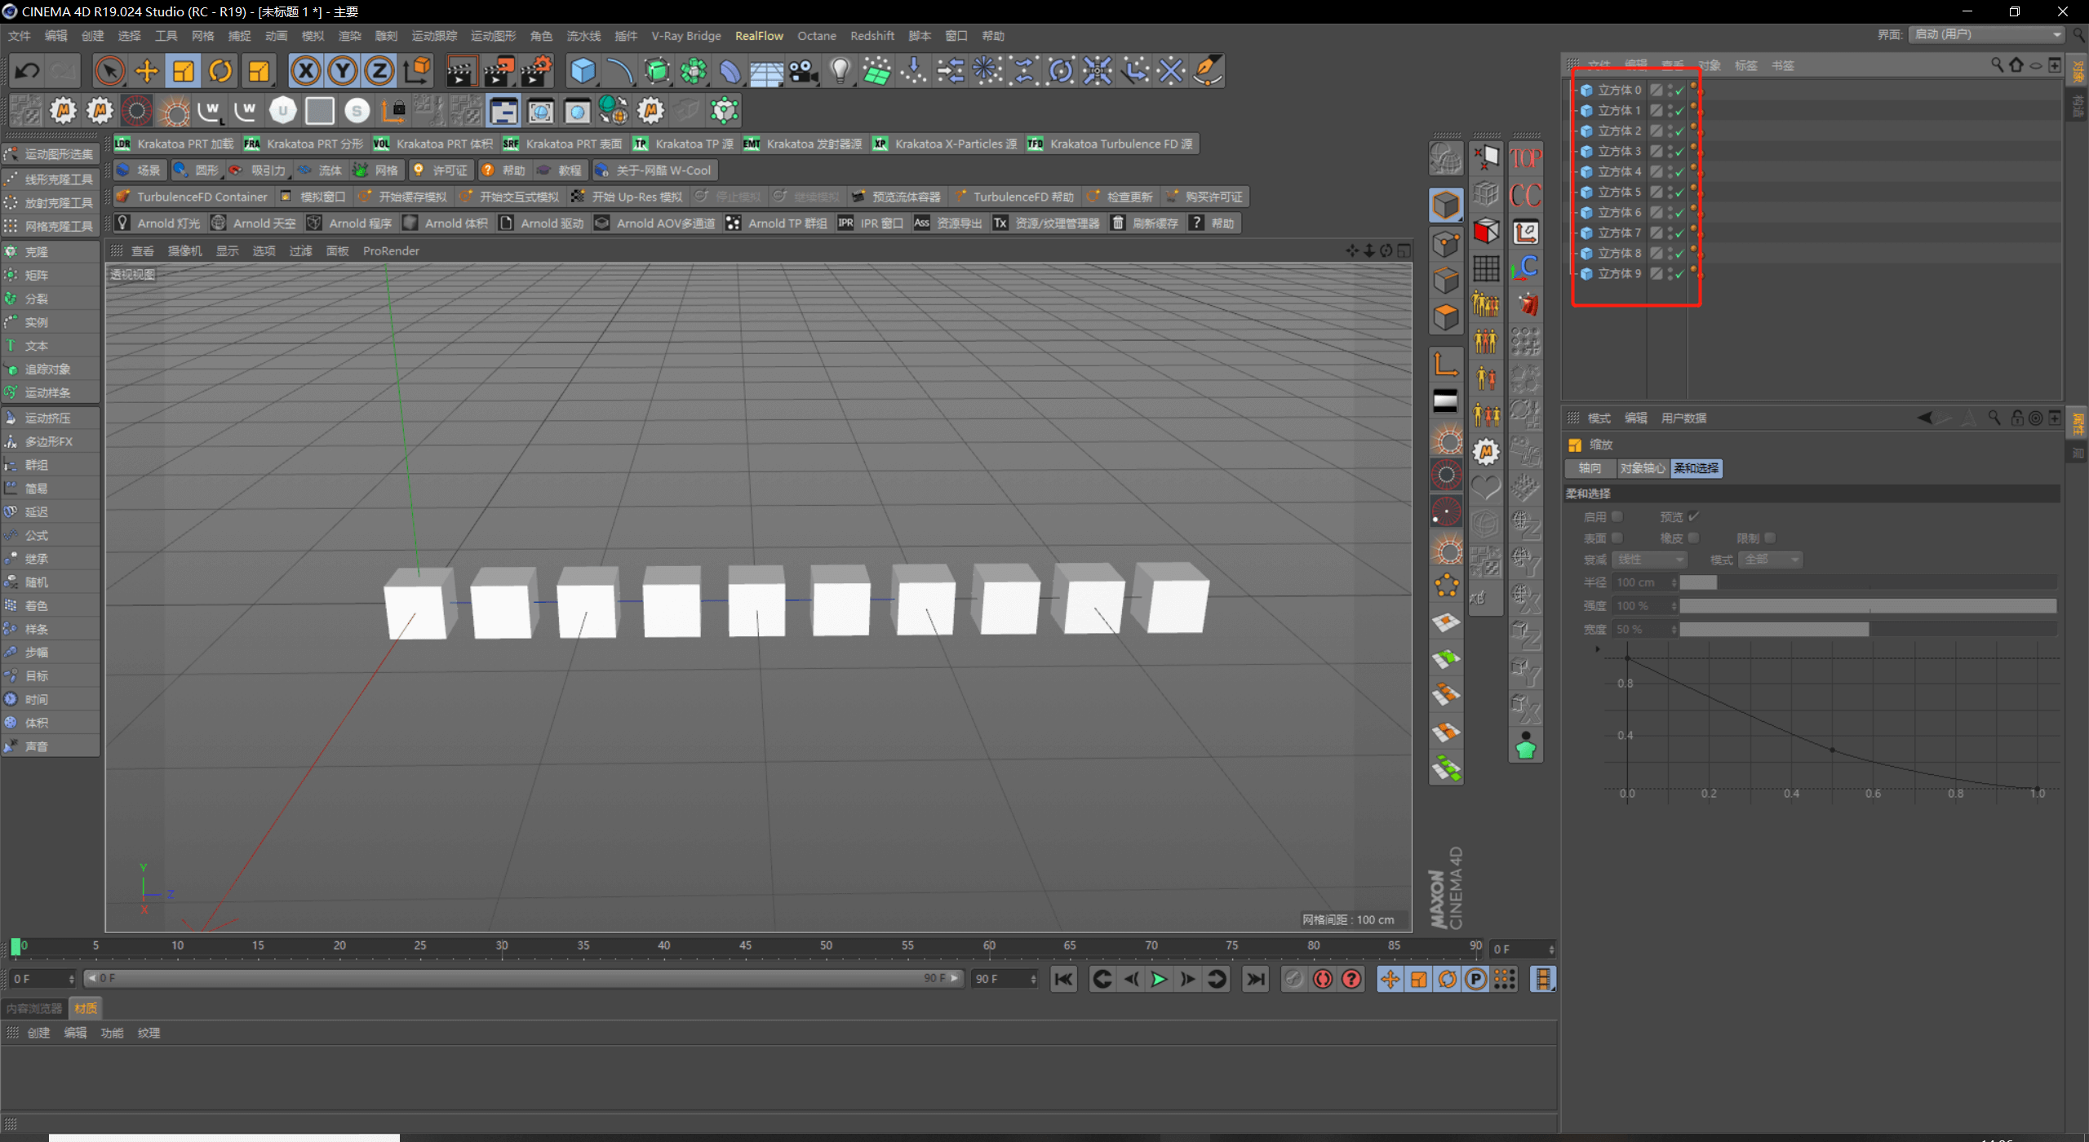This screenshot has width=2089, height=1142.
Task: Click the timeline end frame 90 F stepper
Action: 1033,979
